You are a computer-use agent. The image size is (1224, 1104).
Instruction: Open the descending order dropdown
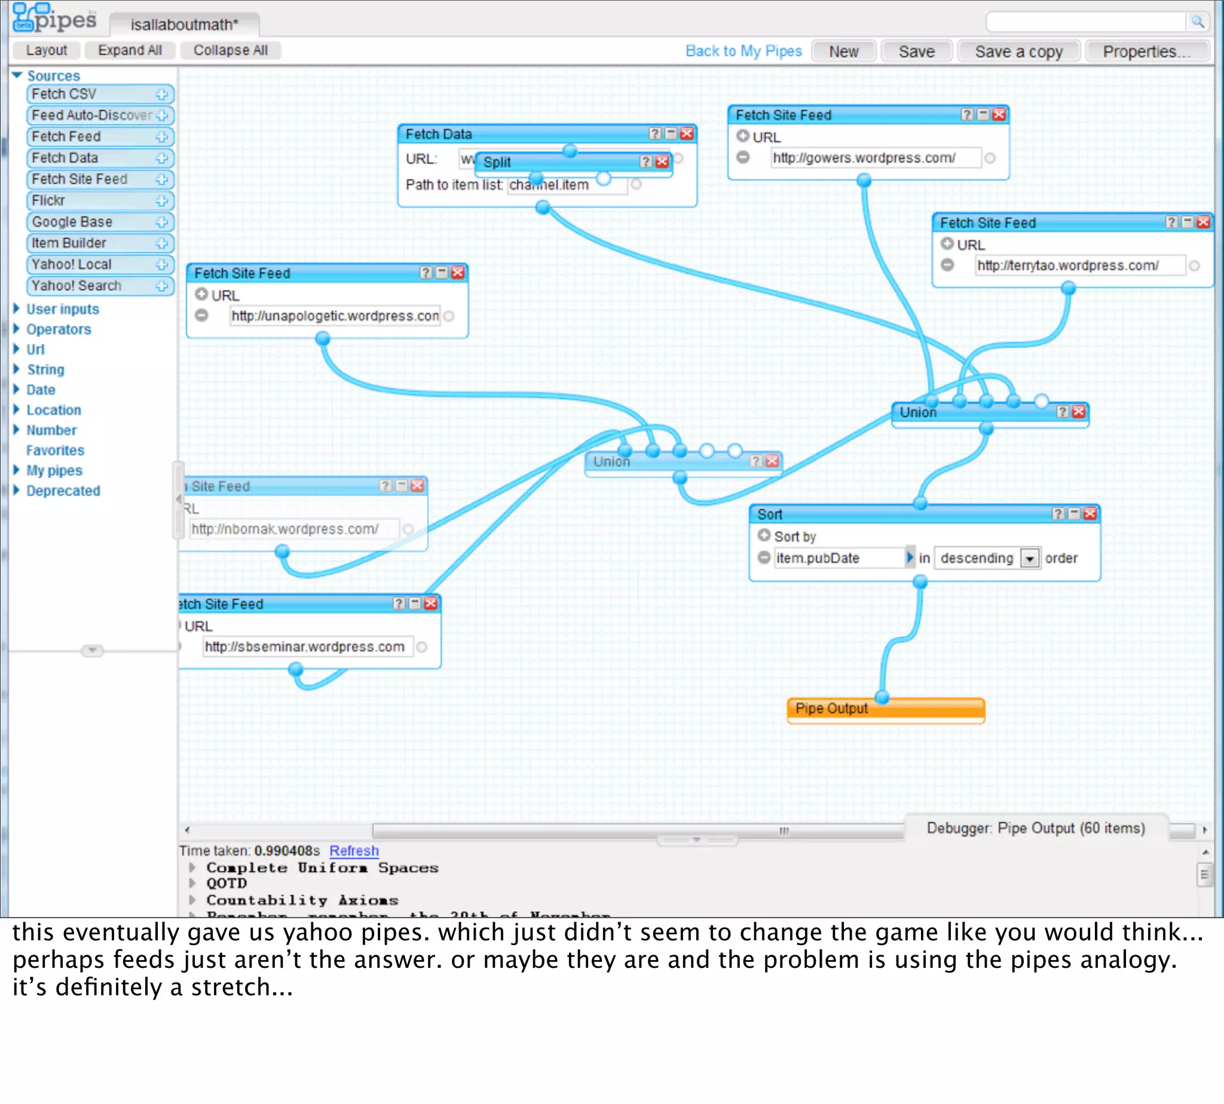[x=1030, y=558]
